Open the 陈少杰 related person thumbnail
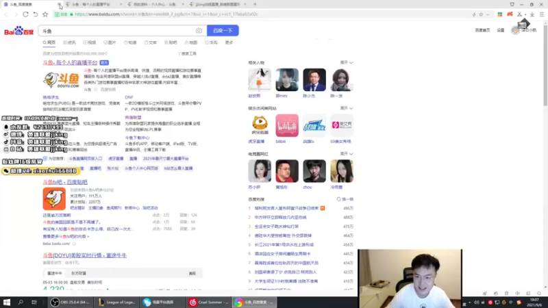 click(x=314, y=80)
